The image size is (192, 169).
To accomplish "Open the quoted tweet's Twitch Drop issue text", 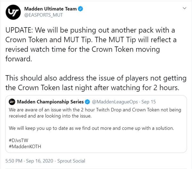I will point(95,113).
